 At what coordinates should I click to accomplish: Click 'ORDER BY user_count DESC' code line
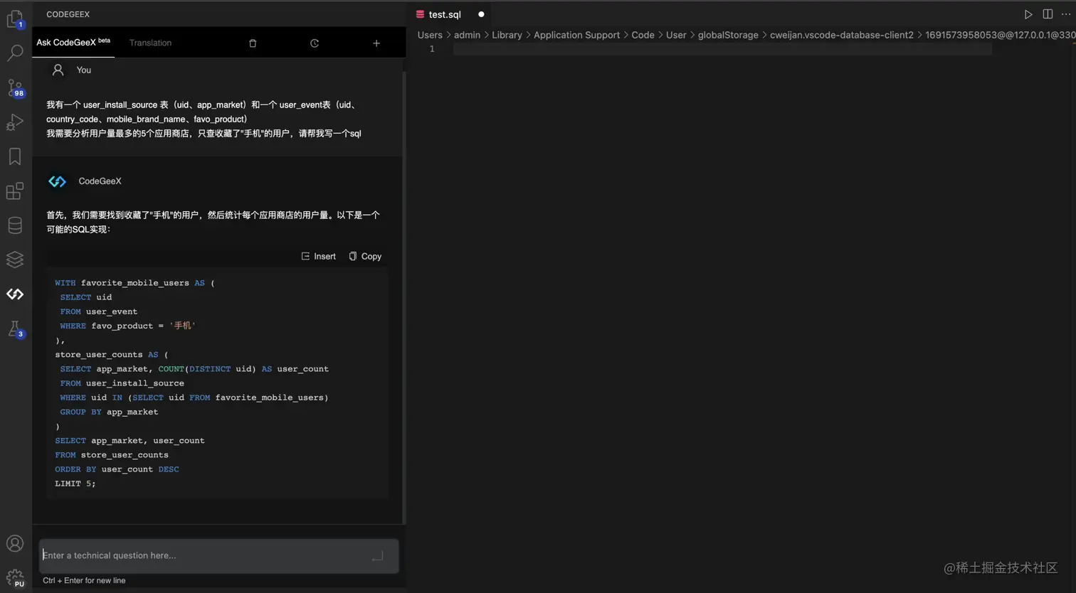point(117,469)
